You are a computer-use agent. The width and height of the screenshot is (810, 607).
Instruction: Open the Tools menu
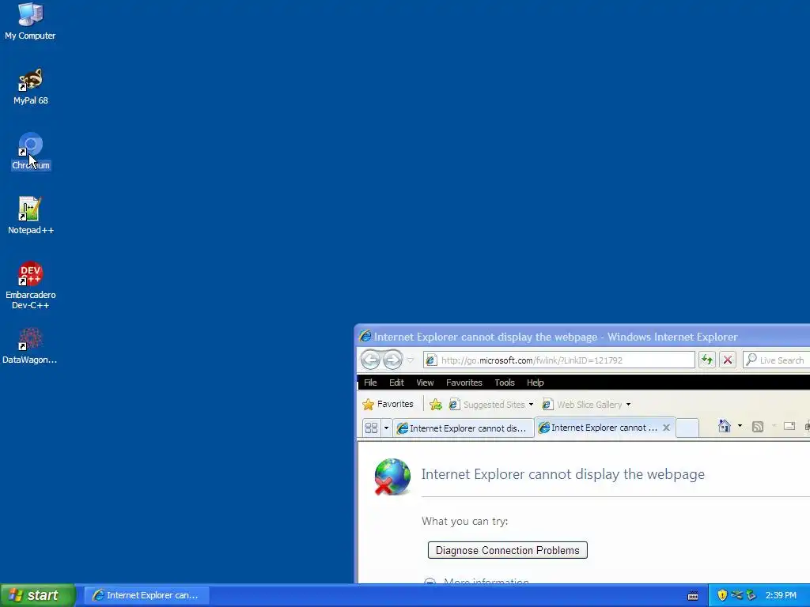(504, 383)
